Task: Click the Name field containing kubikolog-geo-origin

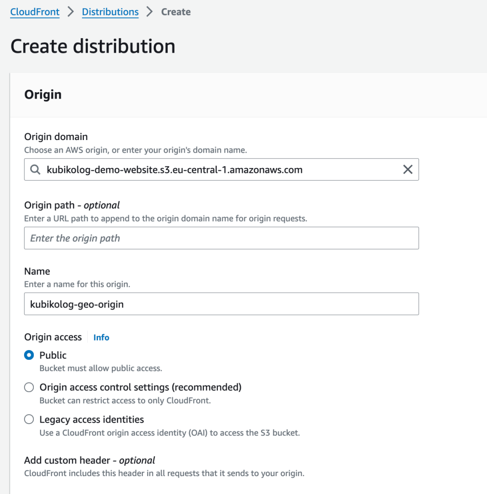Action: [x=221, y=304]
